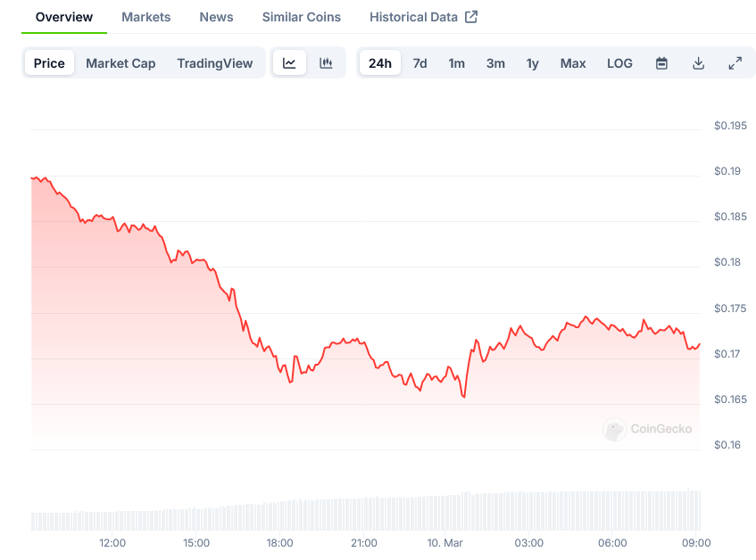756x560 pixels.
Task: Toggle LOG scale on chart
Action: click(x=619, y=63)
